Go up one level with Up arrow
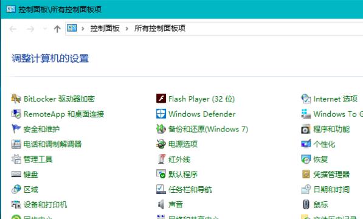This screenshot has height=219, width=363. (57, 29)
